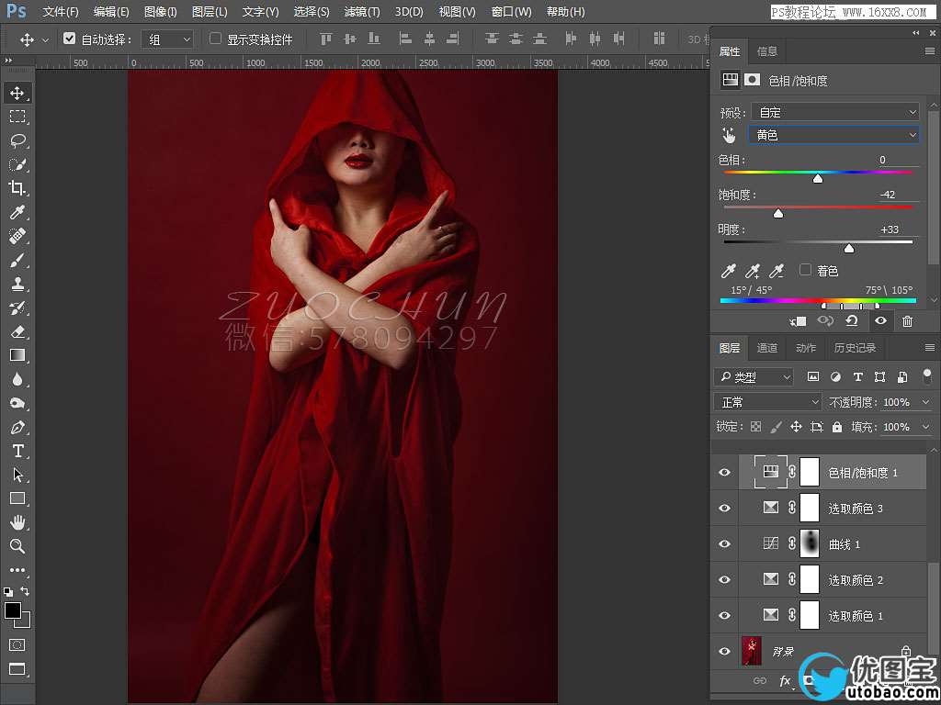The height and width of the screenshot is (705, 941).
Task: Select the Crop tool
Action: (x=17, y=188)
